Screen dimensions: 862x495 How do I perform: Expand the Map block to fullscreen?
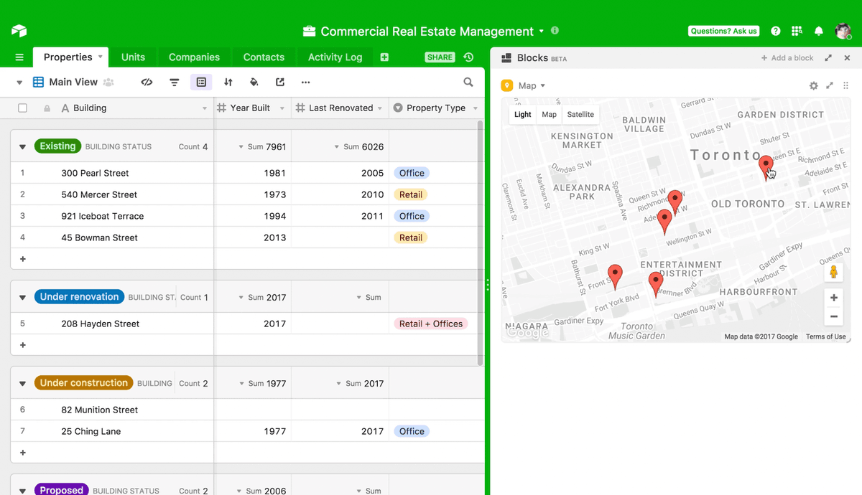click(830, 85)
